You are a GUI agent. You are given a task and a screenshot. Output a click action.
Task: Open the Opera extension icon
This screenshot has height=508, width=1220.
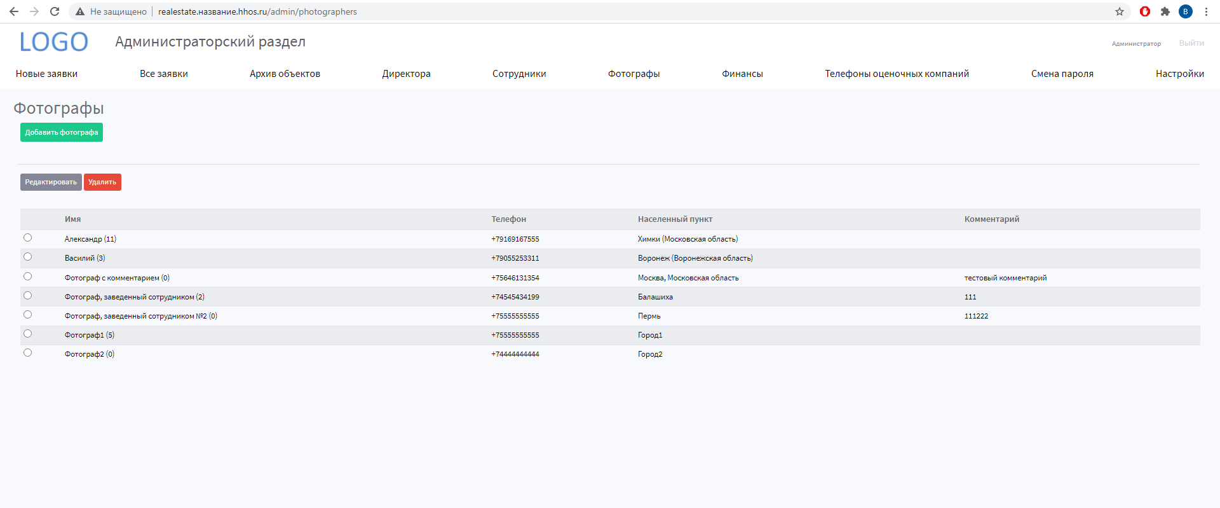1145,11
